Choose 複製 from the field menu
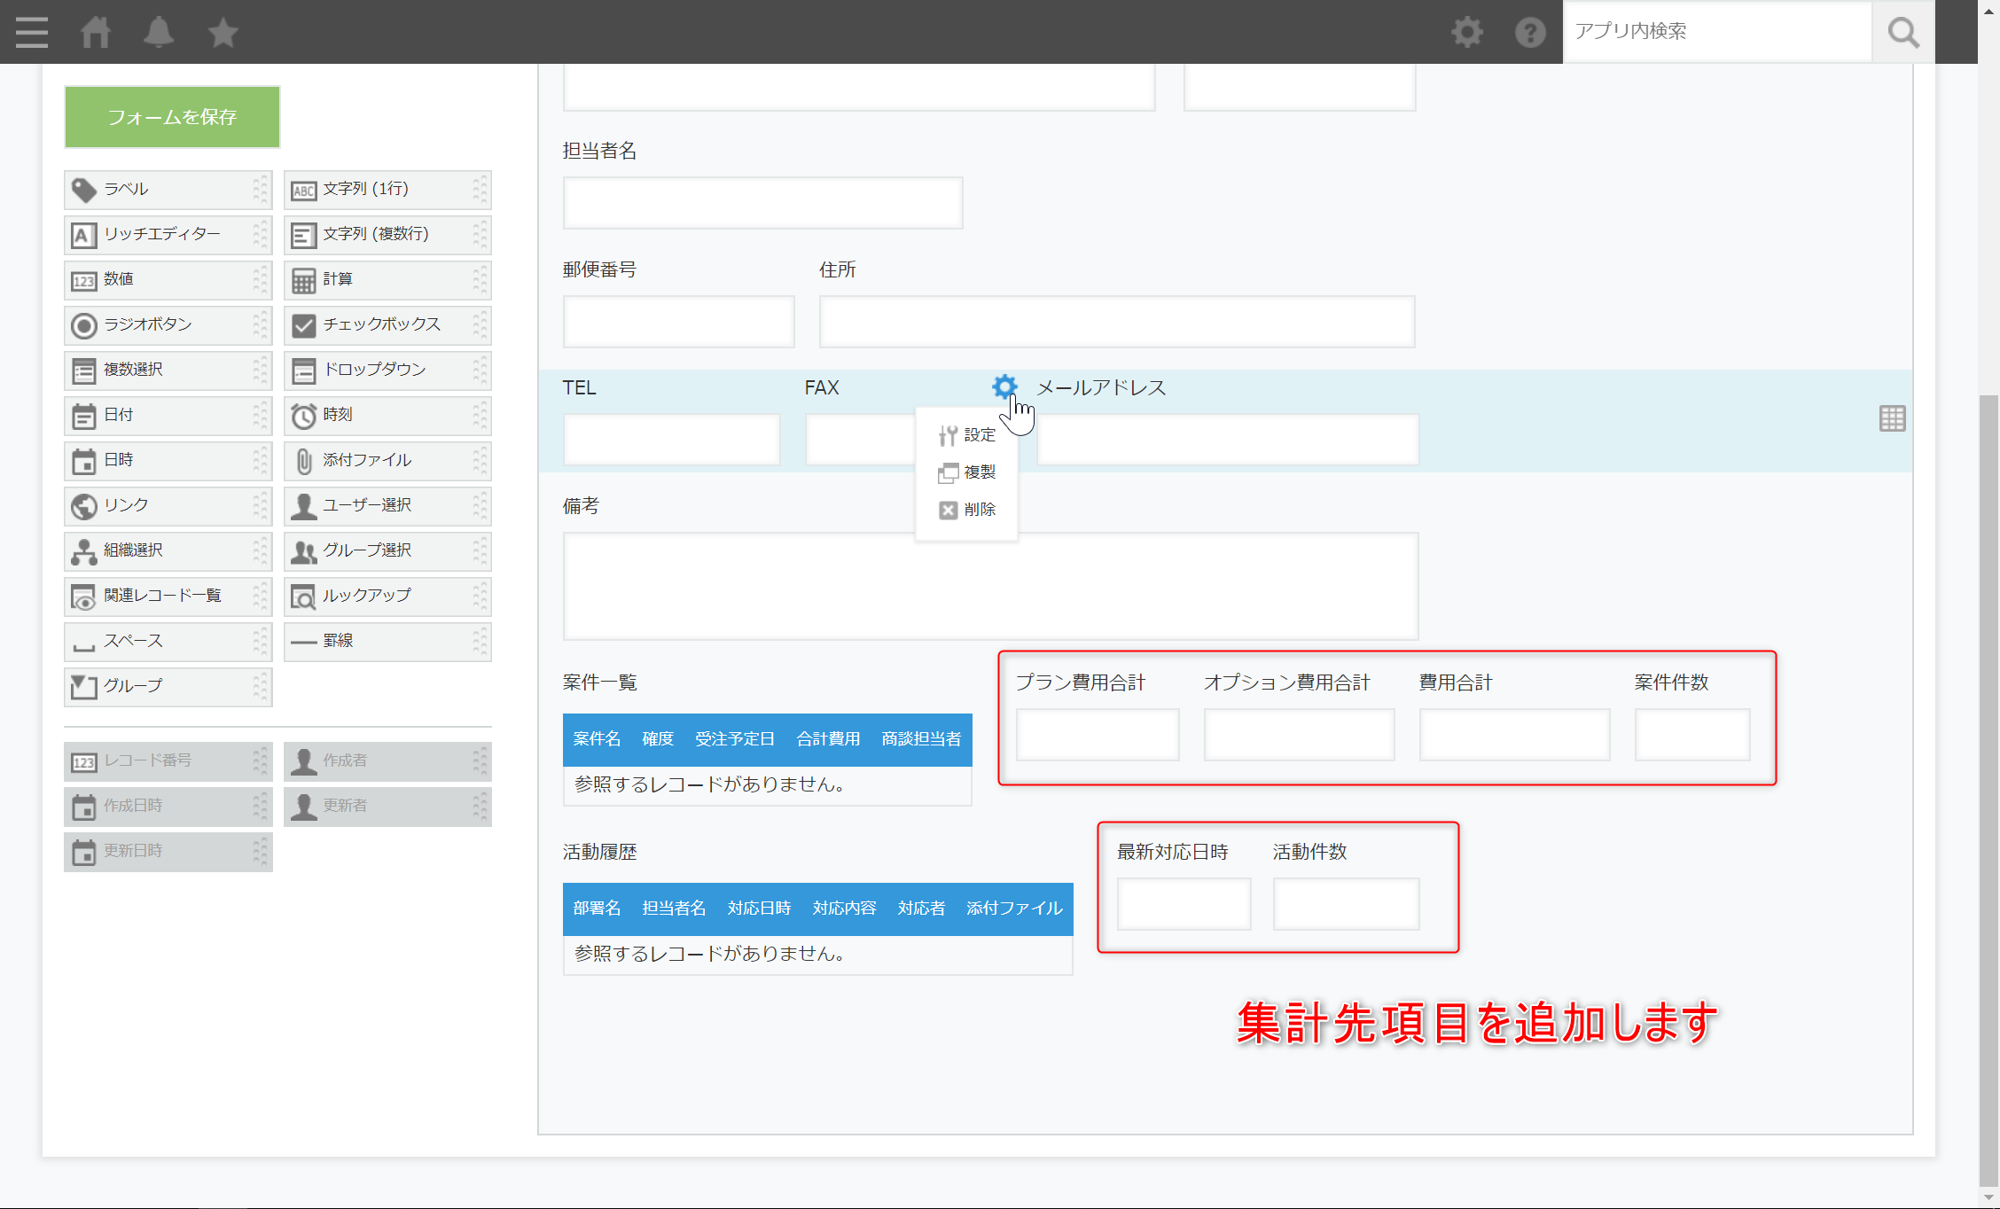This screenshot has width=2000, height=1209. point(968,472)
